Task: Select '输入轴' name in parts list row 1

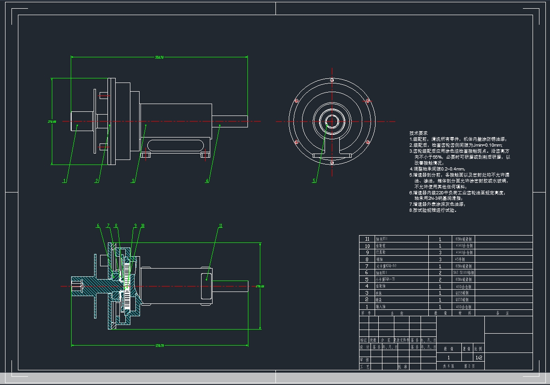Action: [381, 307]
